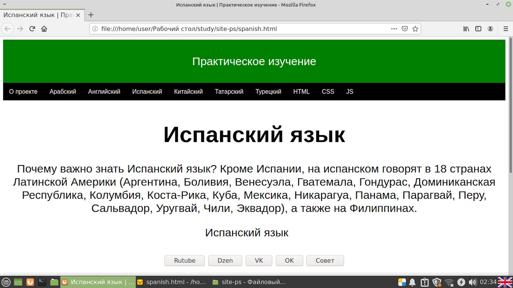Open the Firefox Account icon
513x288 pixels.
click(491, 29)
